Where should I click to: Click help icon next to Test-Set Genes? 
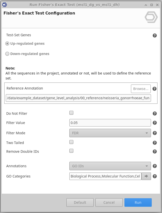(155, 35)
